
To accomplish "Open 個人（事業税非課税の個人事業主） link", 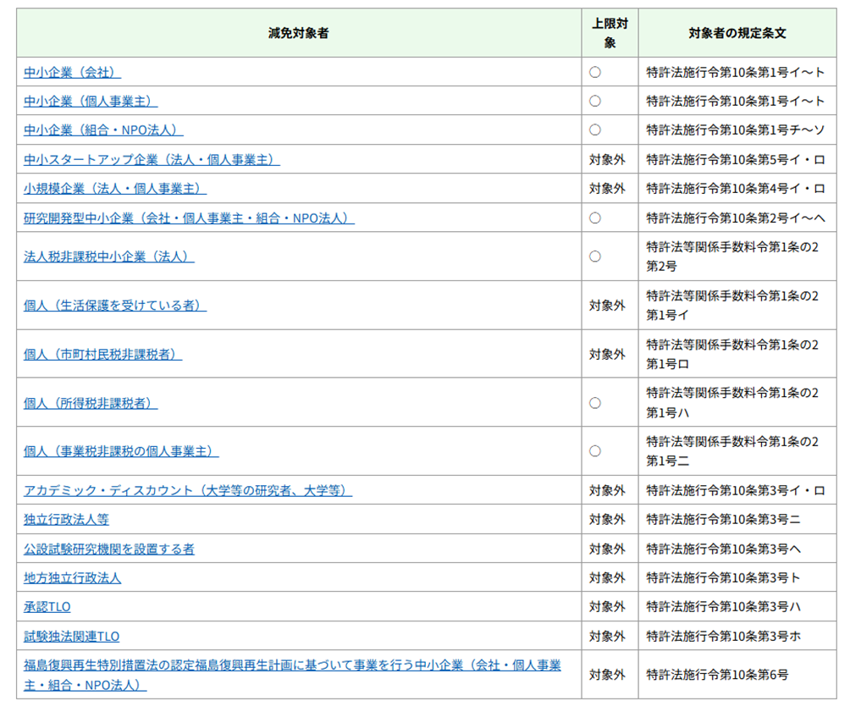I will coord(121,451).
